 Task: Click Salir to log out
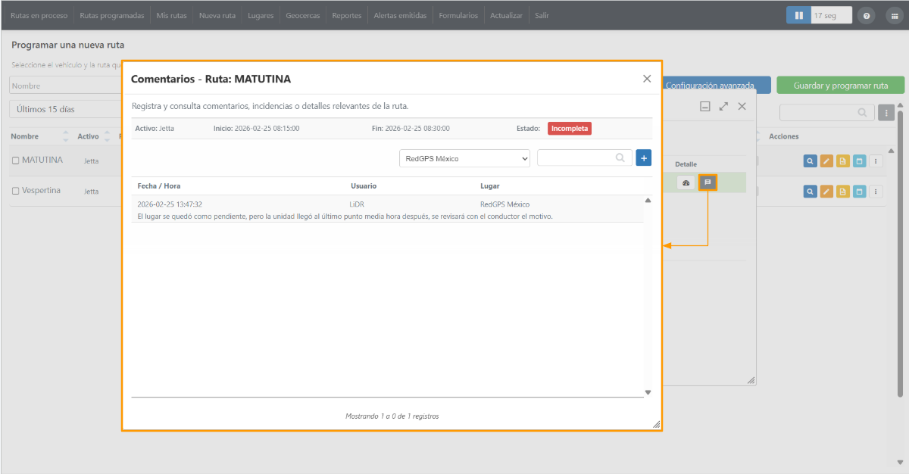pyautogui.click(x=542, y=16)
